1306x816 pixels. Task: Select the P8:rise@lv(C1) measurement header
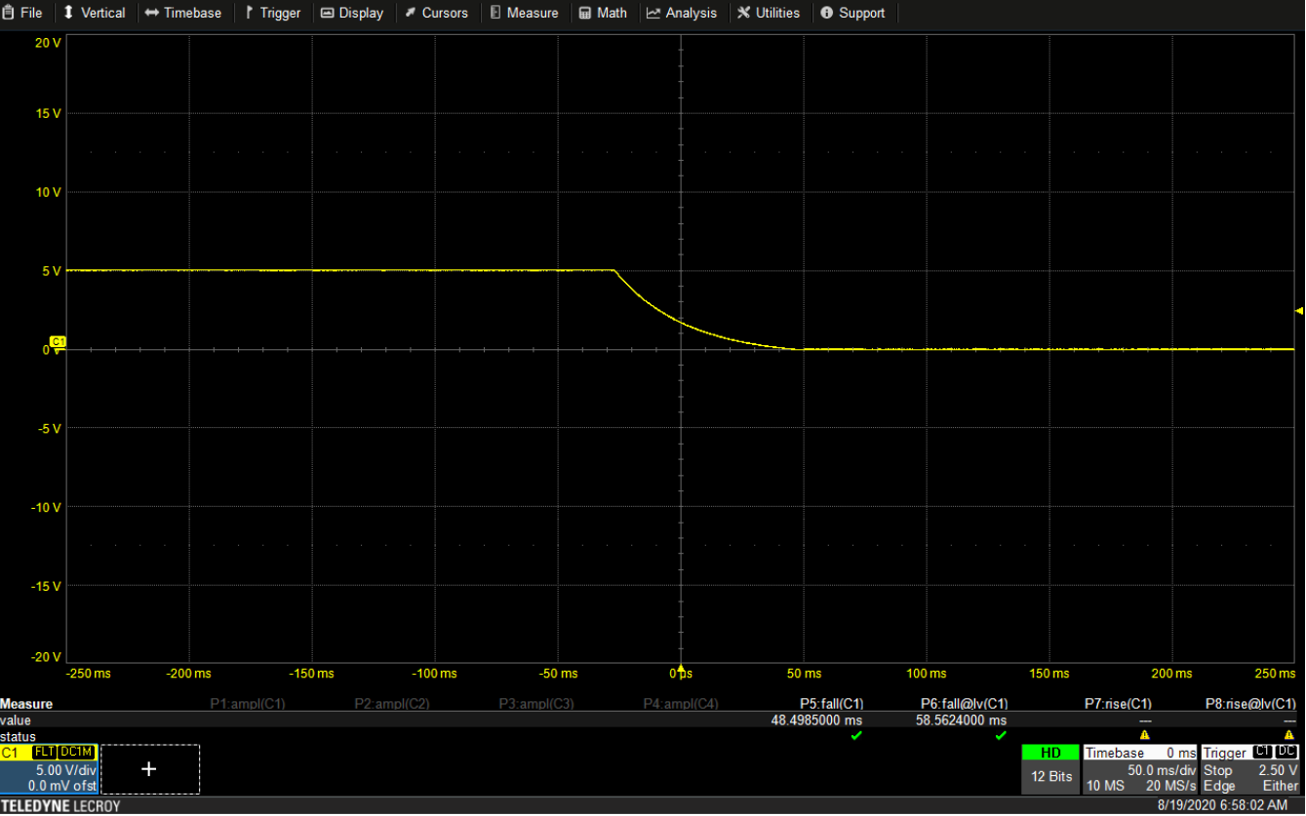(x=1250, y=704)
